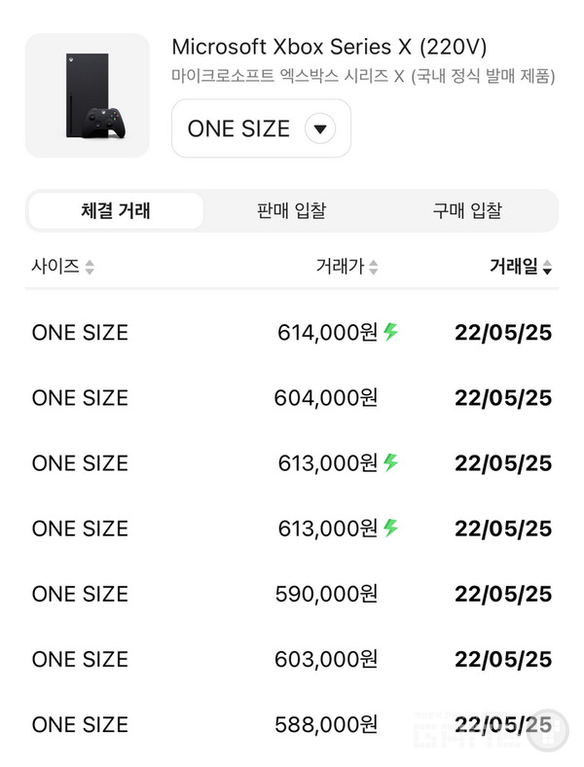Select the 603,000원 transaction row

click(292, 659)
